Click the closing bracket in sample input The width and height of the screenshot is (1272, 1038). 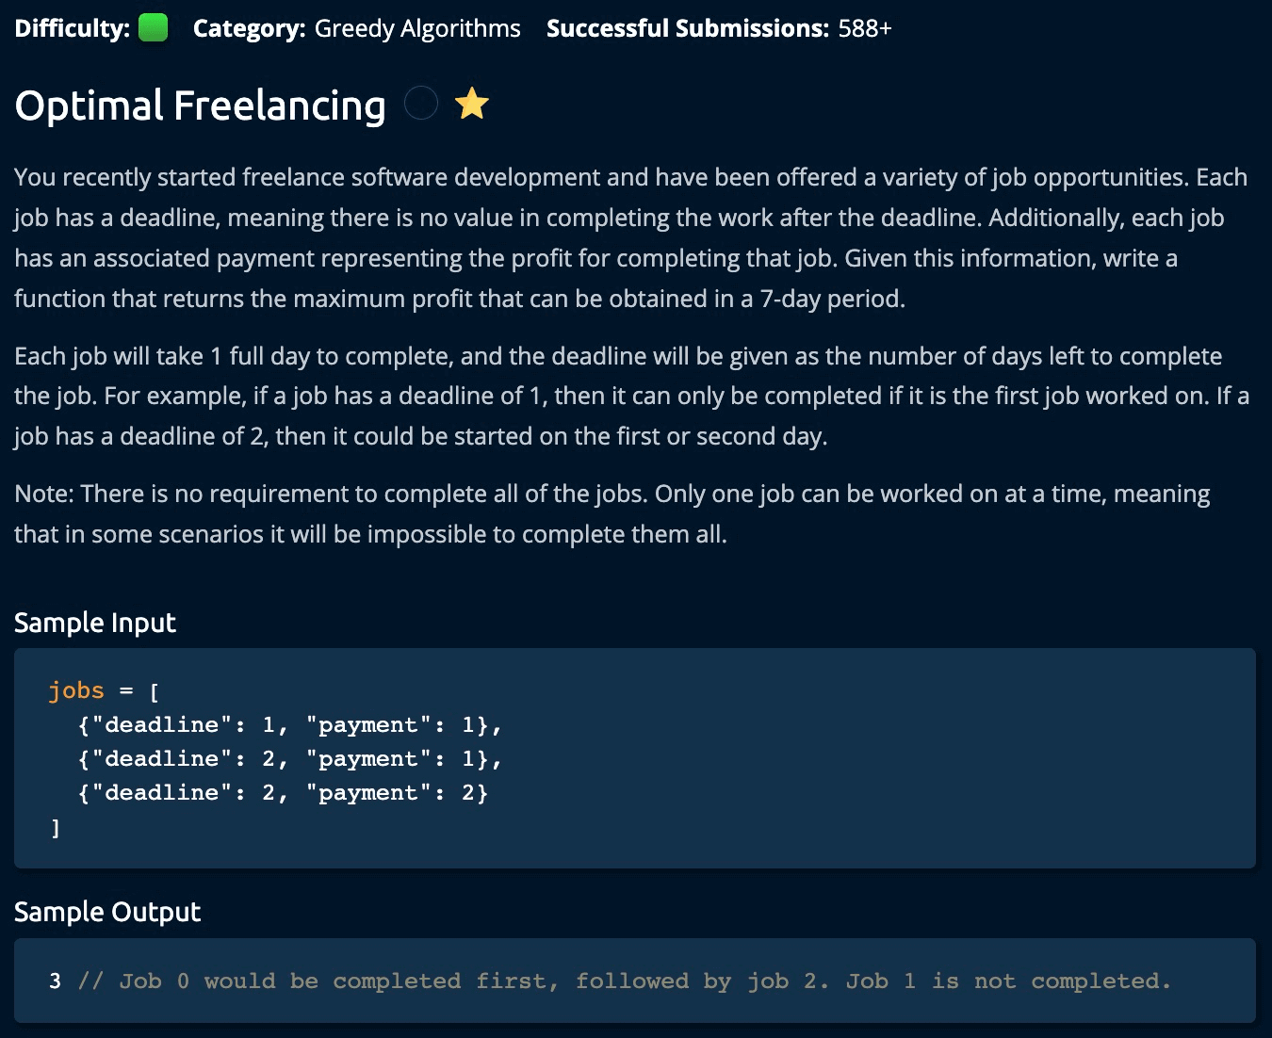(56, 828)
